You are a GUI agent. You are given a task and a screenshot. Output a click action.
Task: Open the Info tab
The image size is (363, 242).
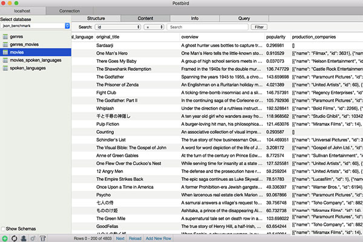(x=194, y=19)
